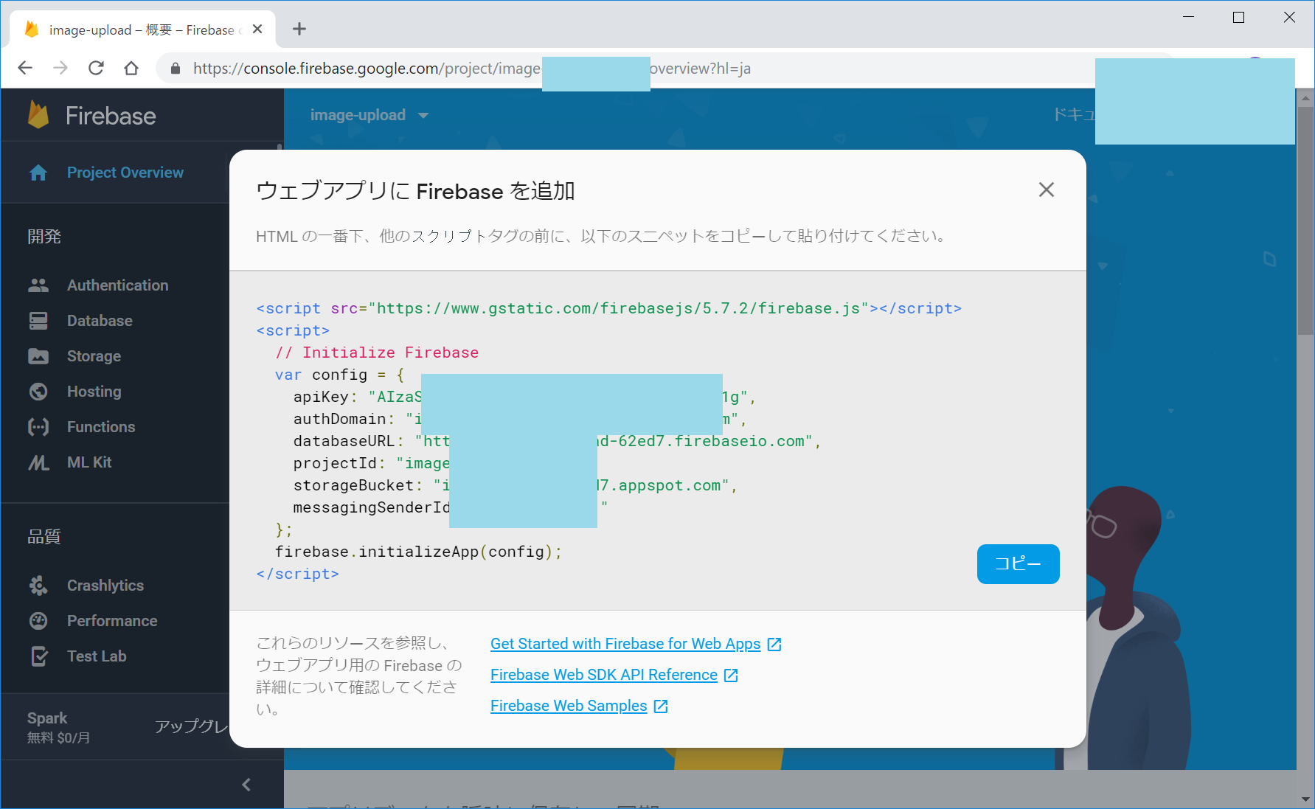Click the Crashlytics icon in sidebar
1315x809 pixels.
(38, 586)
